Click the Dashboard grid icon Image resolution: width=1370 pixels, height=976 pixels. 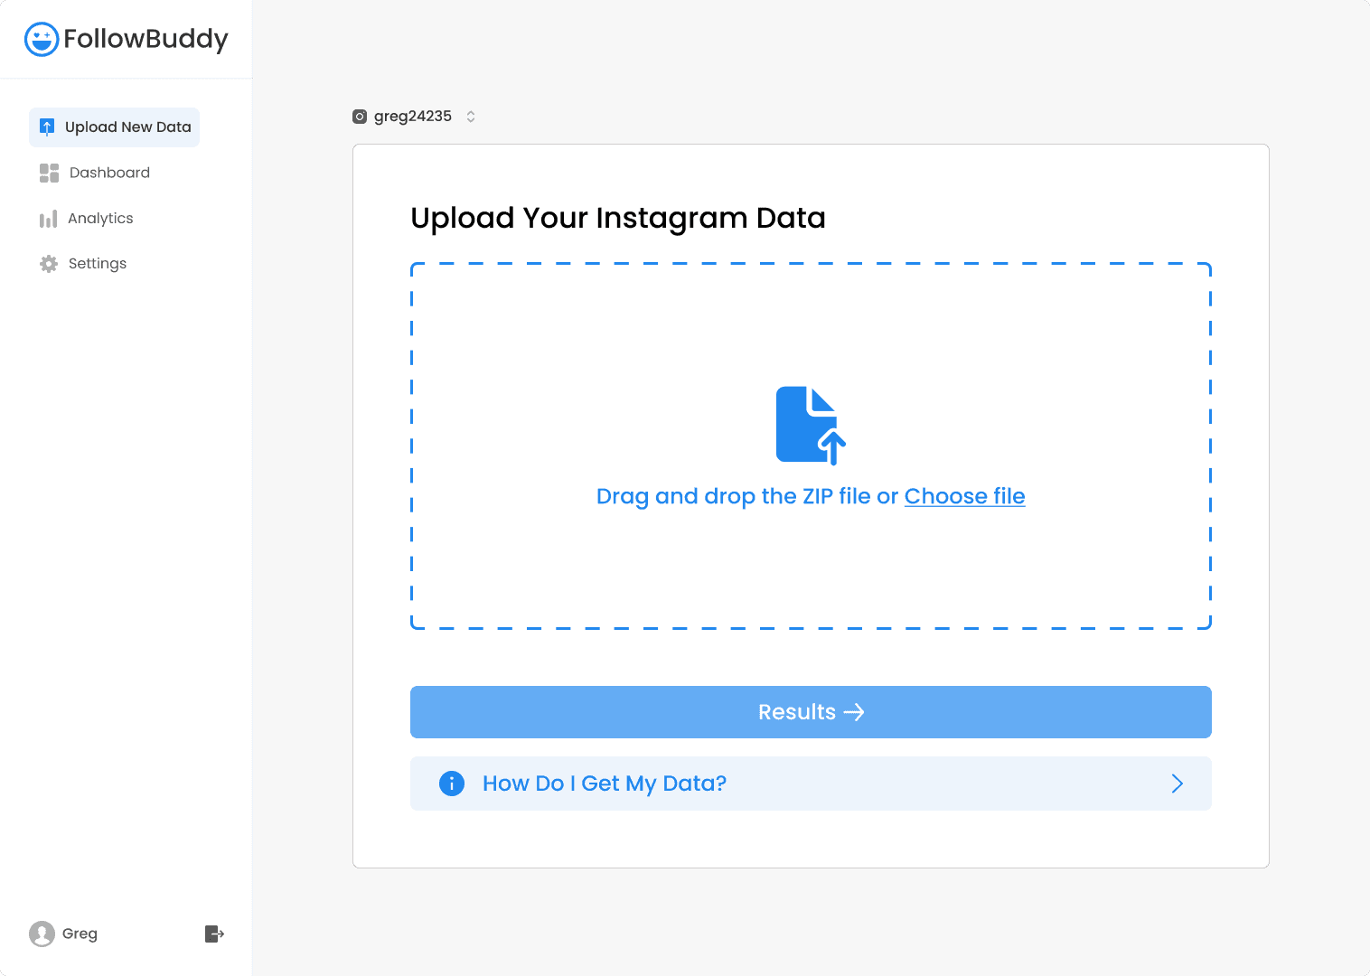point(49,173)
